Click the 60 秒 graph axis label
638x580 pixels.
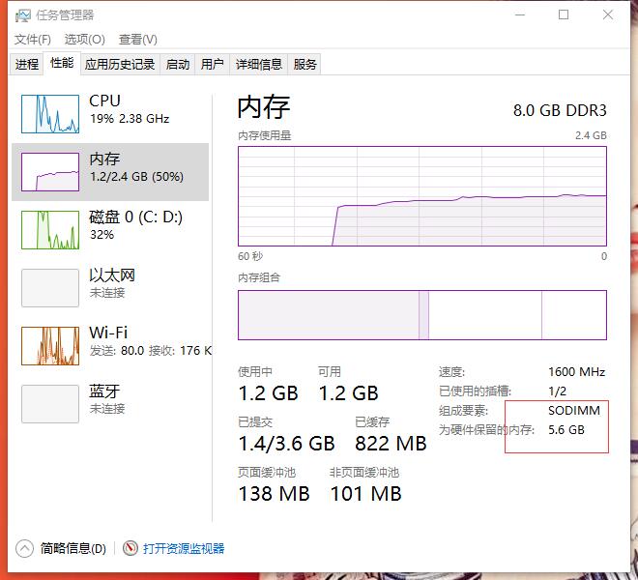point(250,256)
